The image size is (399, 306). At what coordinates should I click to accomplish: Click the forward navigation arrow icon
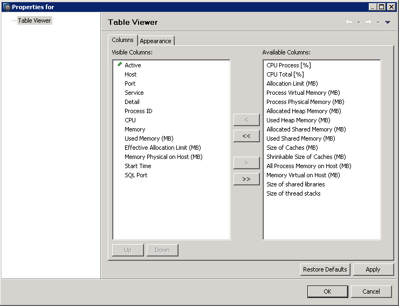point(368,22)
